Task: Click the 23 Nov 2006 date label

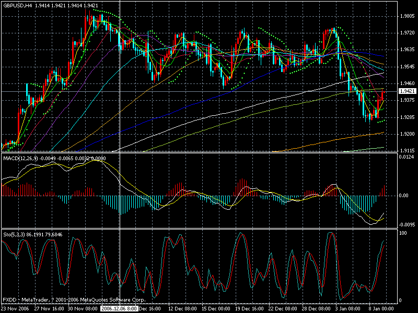Action: [x=15, y=309]
